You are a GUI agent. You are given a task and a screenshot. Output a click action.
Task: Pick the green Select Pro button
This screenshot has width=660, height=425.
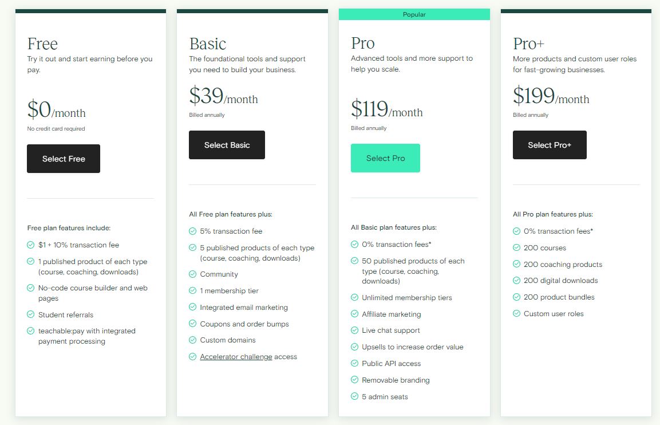click(x=386, y=158)
